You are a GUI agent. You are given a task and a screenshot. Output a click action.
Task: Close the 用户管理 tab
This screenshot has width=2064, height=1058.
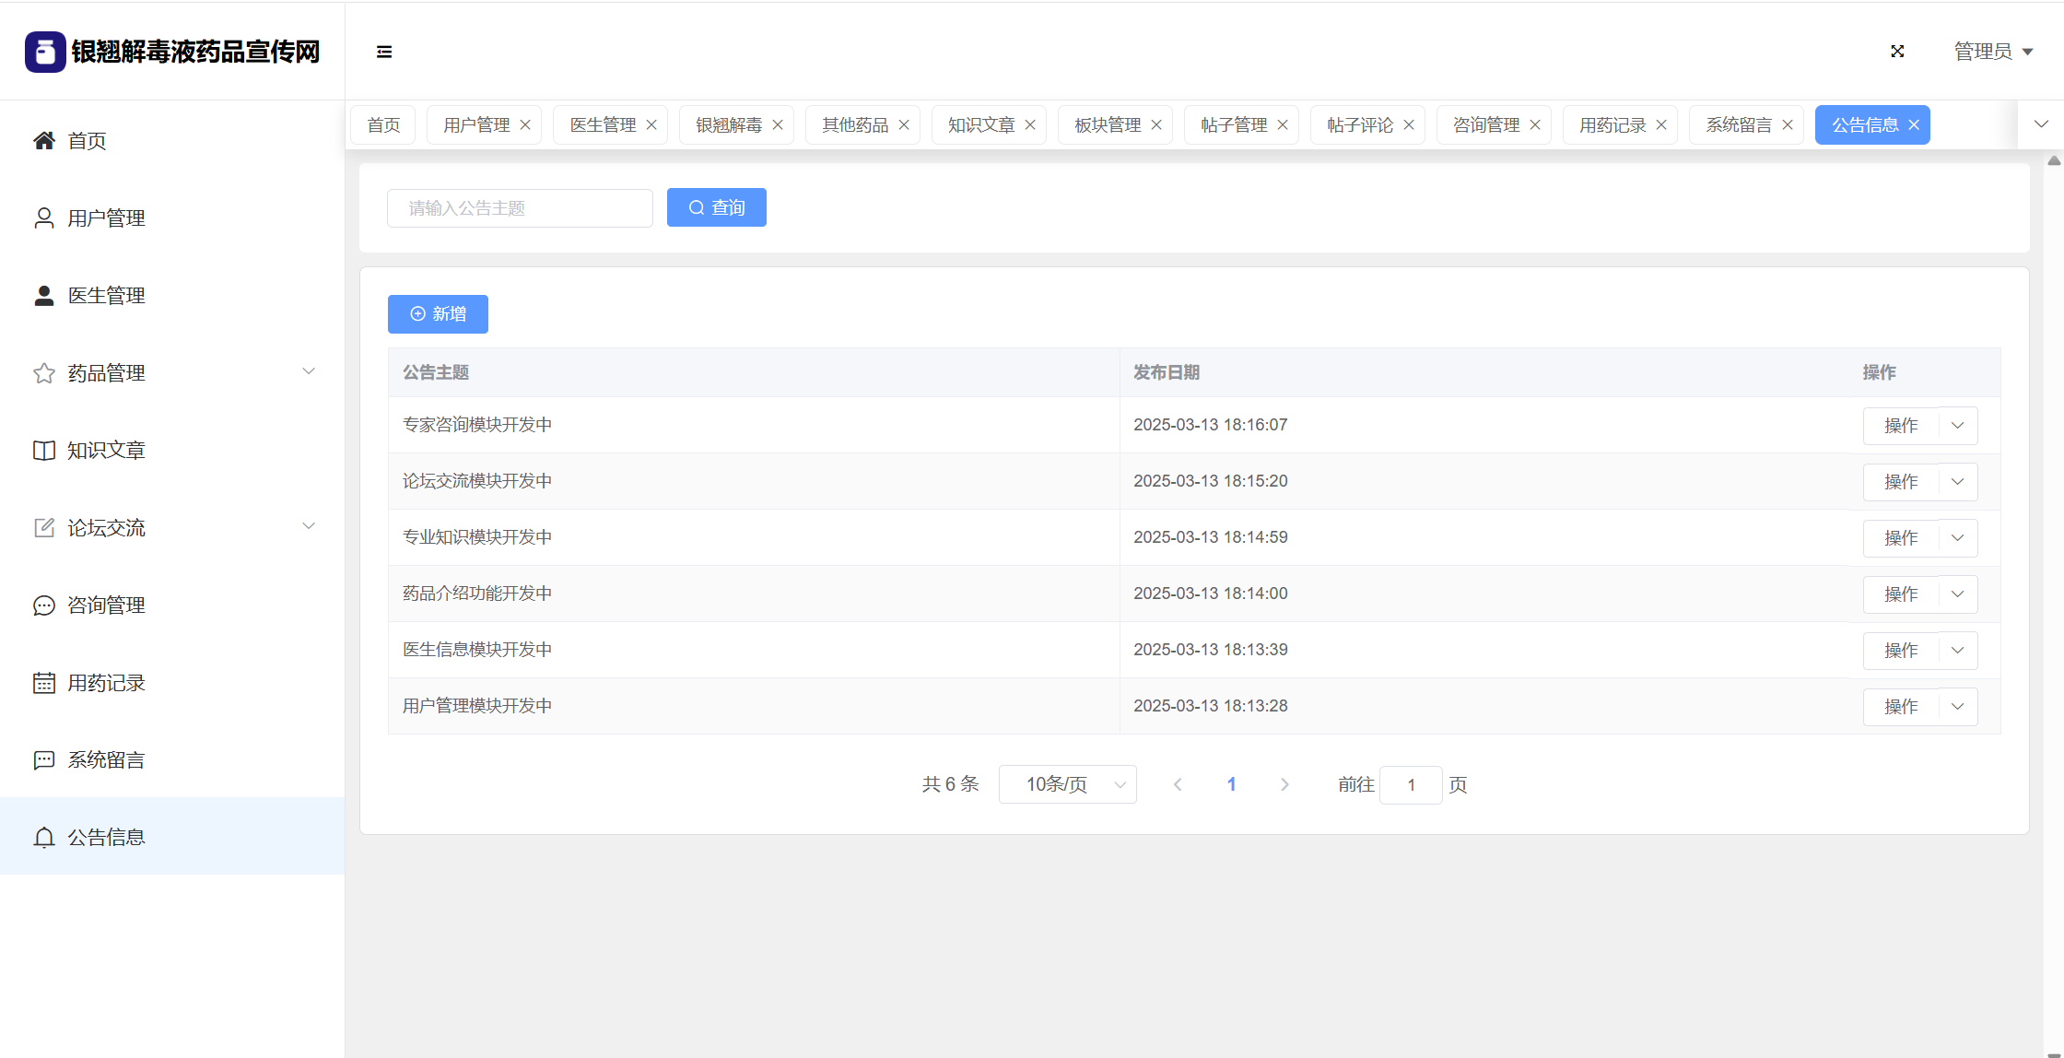pos(525,125)
